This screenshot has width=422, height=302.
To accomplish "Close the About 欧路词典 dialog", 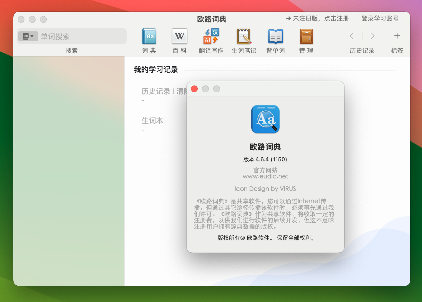I will pyautogui.click(x=194, y=89).
